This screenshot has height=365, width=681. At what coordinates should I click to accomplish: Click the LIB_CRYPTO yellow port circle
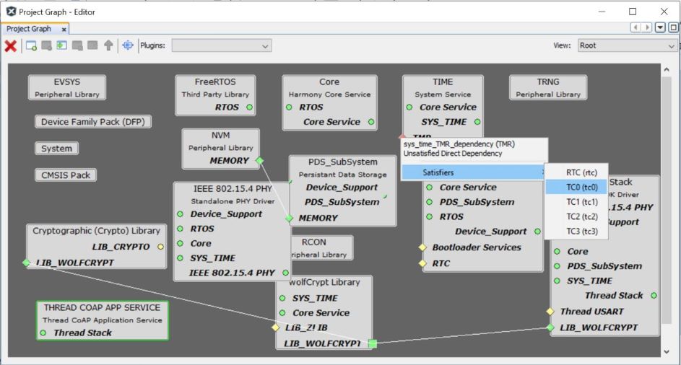point(161,247)
